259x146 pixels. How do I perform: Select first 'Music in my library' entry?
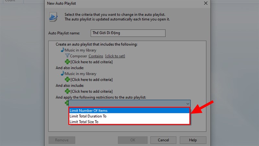pos(80,50)
